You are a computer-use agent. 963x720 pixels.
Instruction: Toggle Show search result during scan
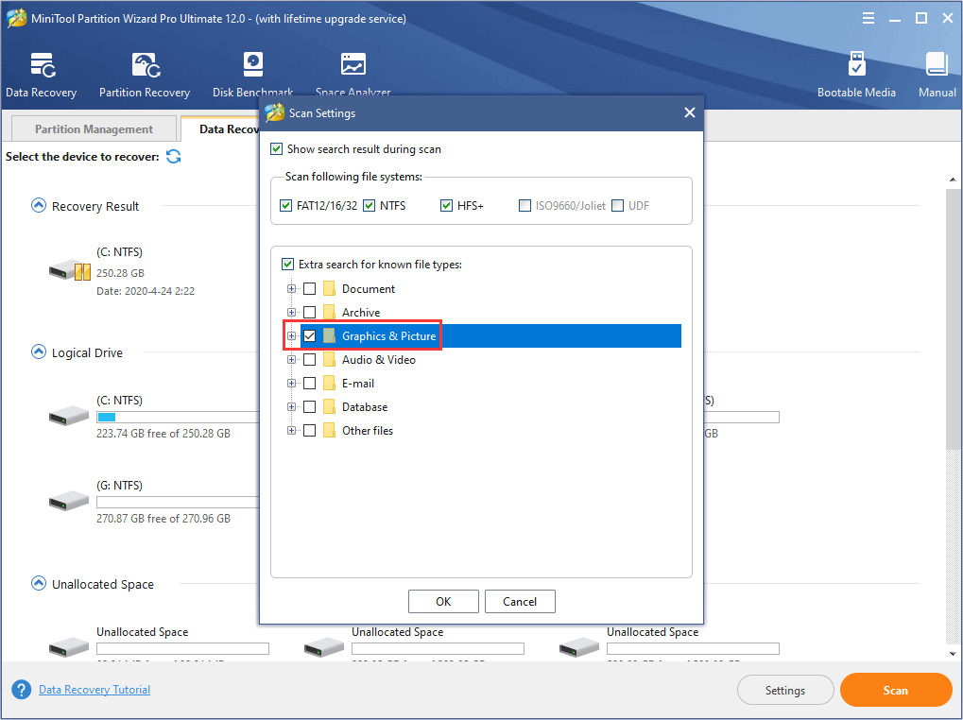[x=276, y=149]
